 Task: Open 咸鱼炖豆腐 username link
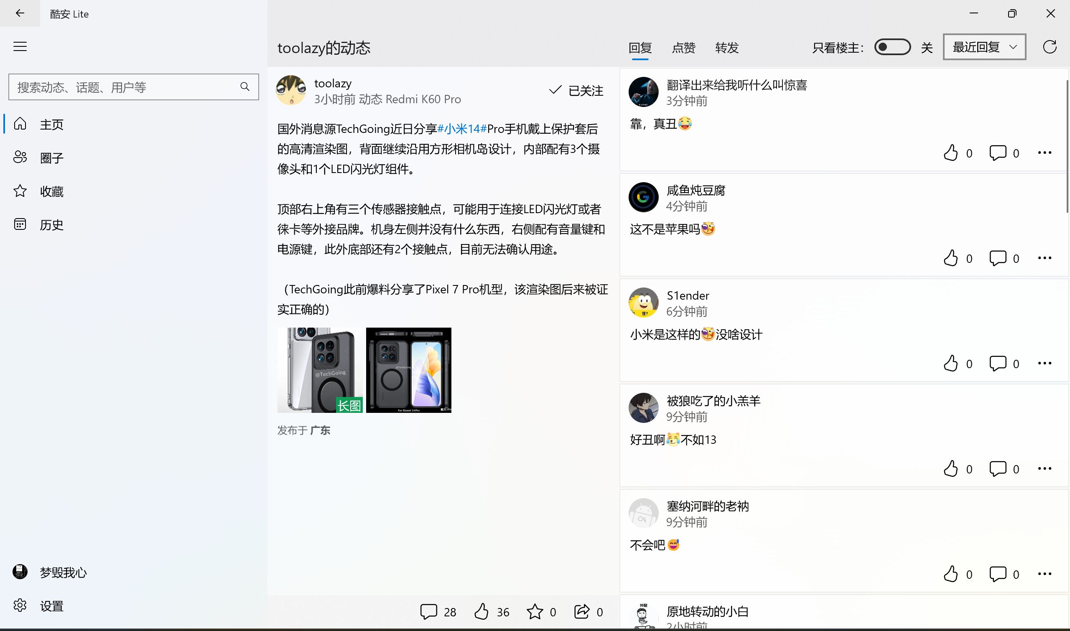(696, 190)
